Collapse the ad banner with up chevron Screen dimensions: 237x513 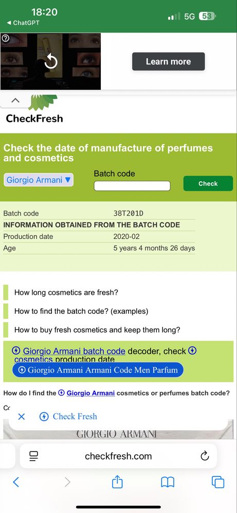pyautogui.click(x=15, y=101)
